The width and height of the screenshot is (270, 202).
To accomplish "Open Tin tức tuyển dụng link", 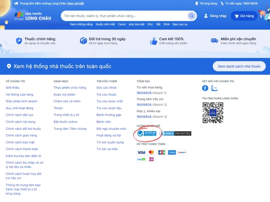I will [110, 142].
